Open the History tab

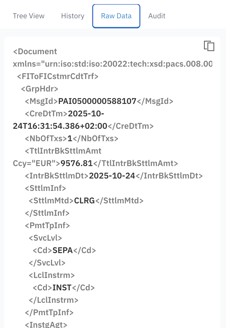[x=73, y=16]
